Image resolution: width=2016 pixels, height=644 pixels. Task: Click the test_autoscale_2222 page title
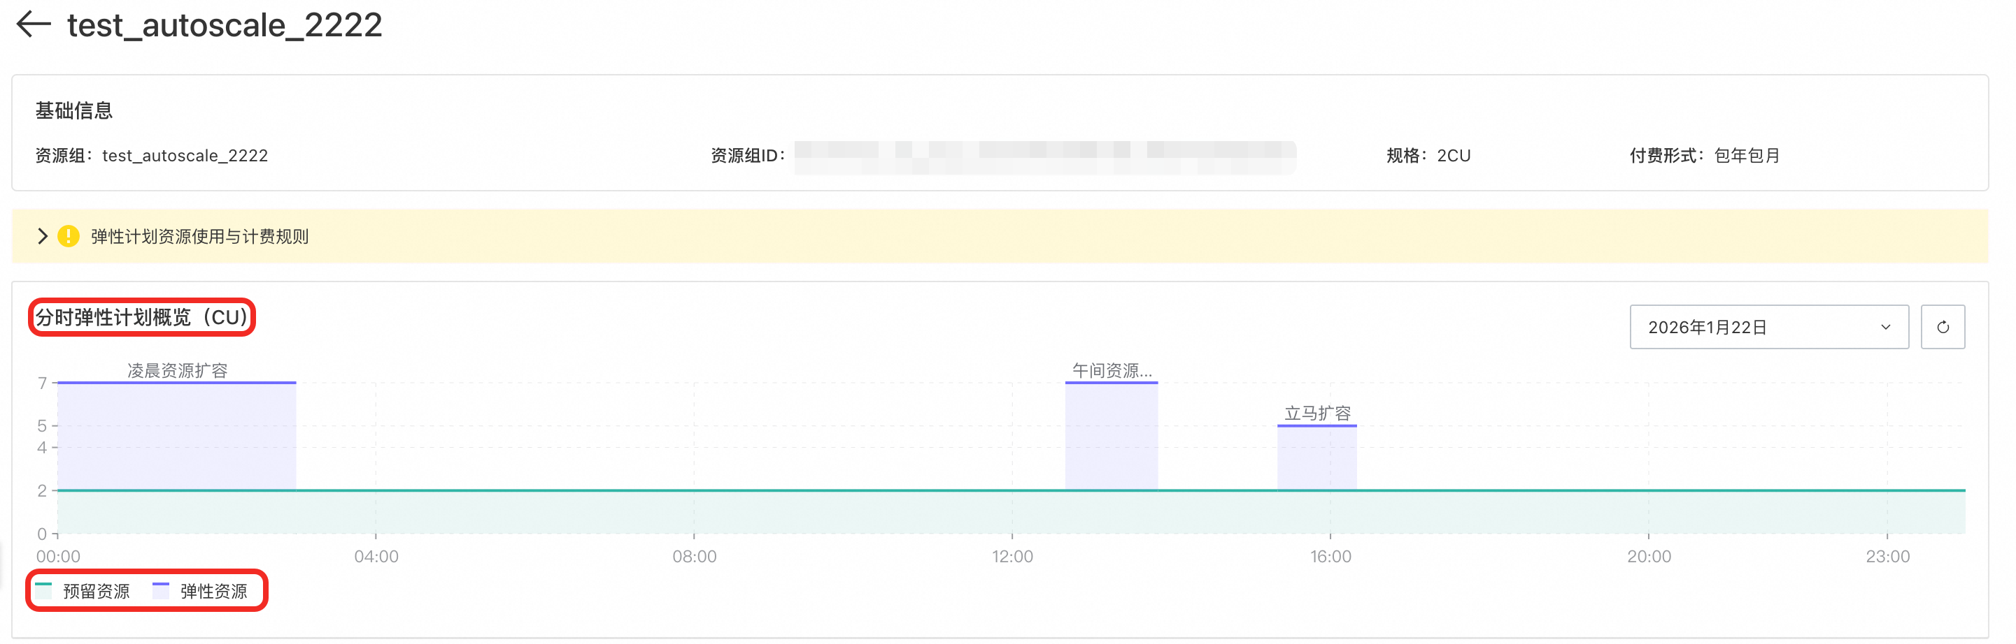(225, 25)
